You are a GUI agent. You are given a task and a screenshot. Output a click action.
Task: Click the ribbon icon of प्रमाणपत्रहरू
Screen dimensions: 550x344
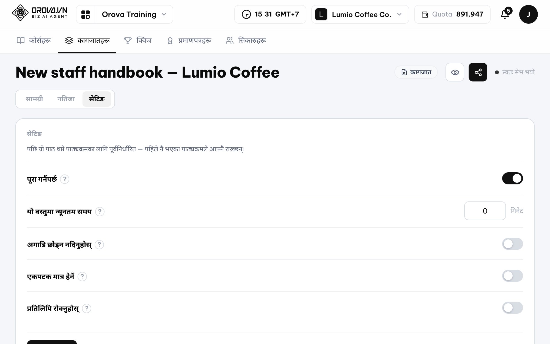click(x=170, y=41)
